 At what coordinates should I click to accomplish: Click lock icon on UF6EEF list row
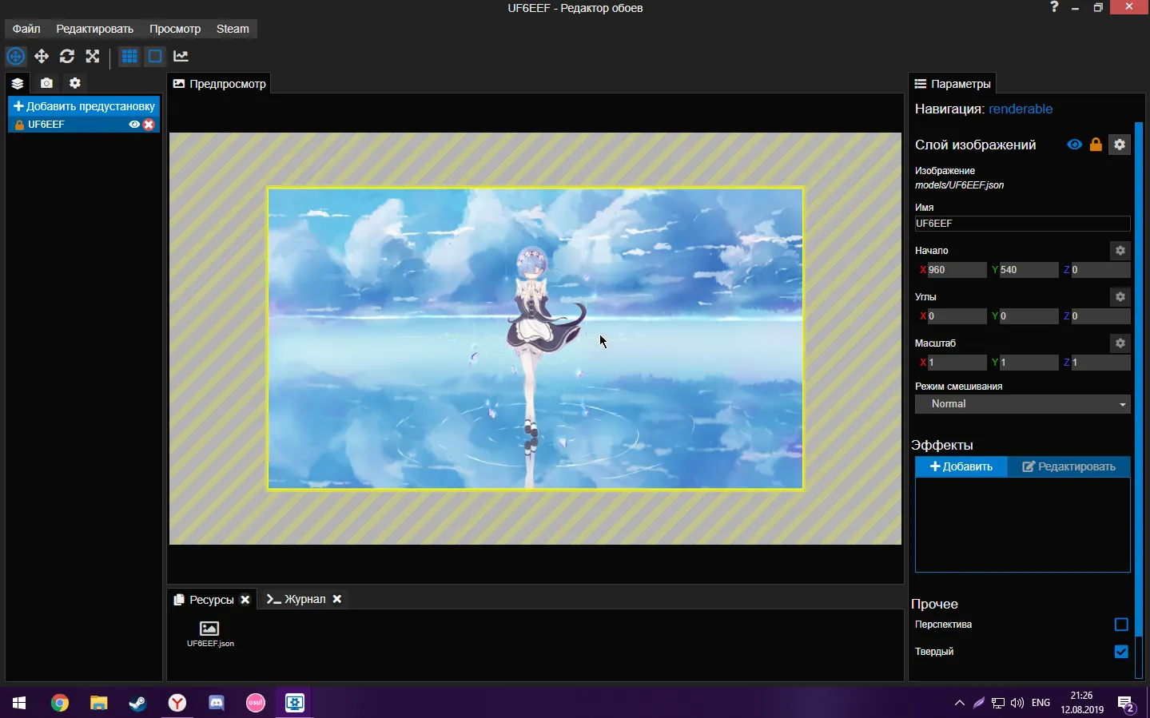pyautogui.click(x=19, y=125)
